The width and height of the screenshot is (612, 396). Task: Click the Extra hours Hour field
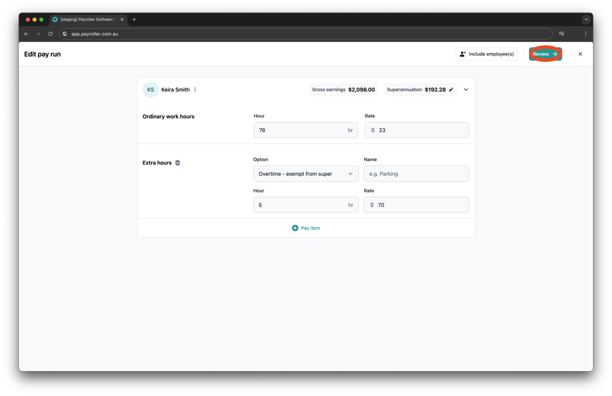click(x=301, y=205)
